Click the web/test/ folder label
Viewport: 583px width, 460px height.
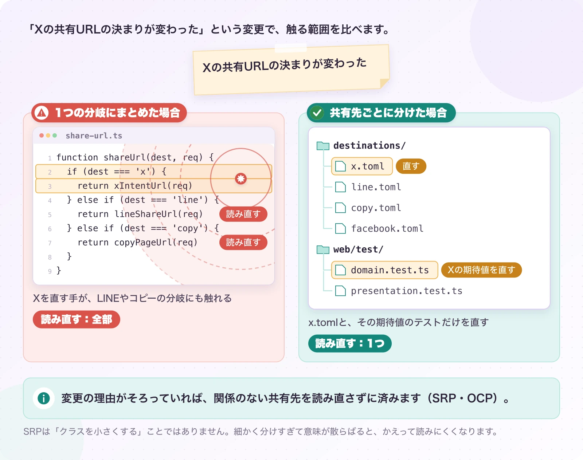click(x=358, y=249)
